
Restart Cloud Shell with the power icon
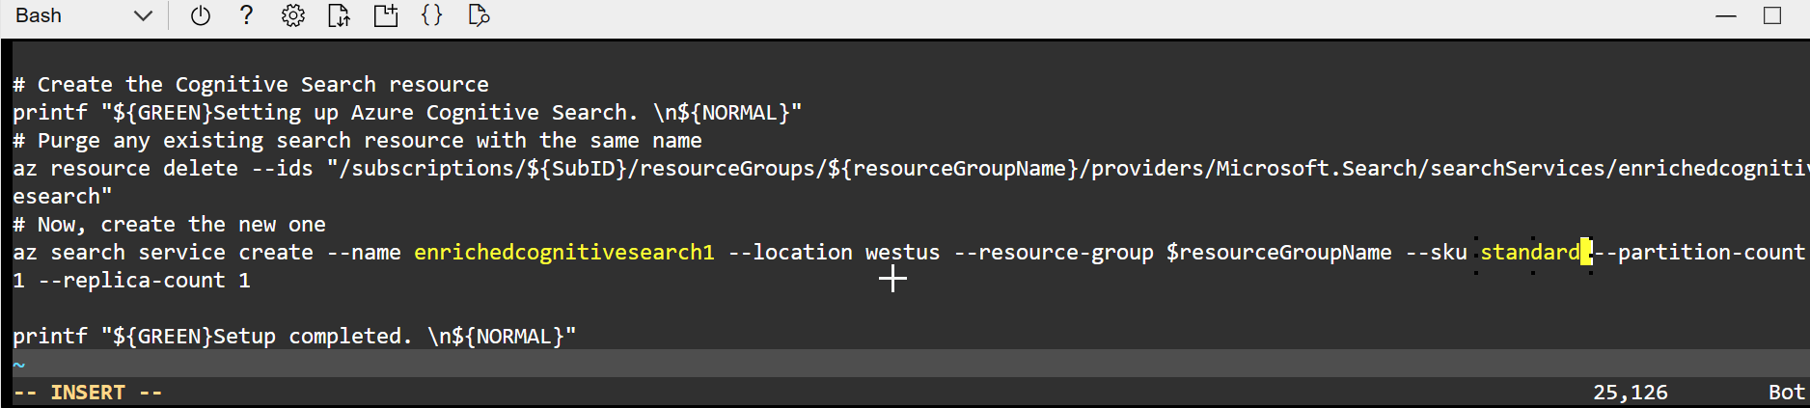point(201,15)
